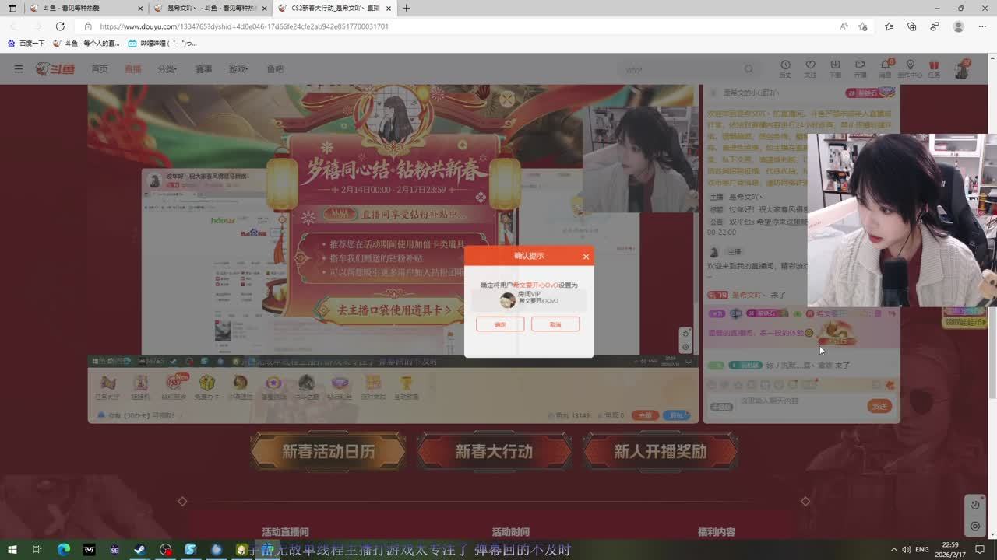The width and height of the screenshot is (997, 560).
Task: Open the user avatar in header
Action: (x=963, y=69)
